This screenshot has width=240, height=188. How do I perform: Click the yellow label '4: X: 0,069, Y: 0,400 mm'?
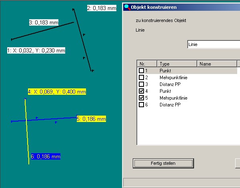(57, 92)
